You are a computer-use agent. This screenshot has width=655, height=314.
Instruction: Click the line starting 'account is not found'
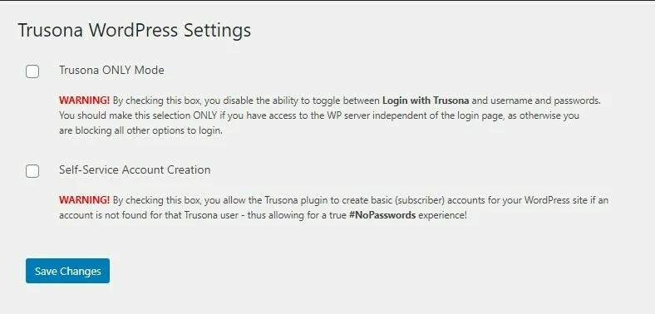pos(263,215)
